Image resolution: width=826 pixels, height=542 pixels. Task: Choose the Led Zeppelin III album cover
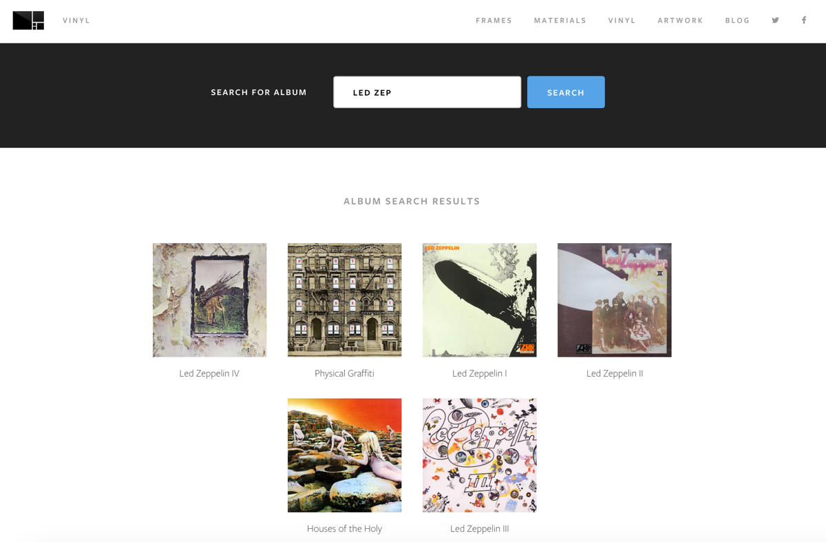pos(479,455)
